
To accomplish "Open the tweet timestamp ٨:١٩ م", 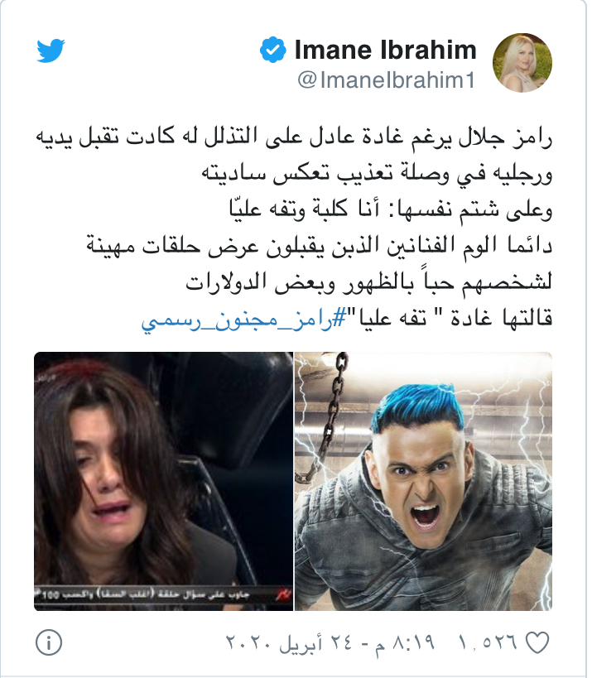I will (x=406, y=642).
